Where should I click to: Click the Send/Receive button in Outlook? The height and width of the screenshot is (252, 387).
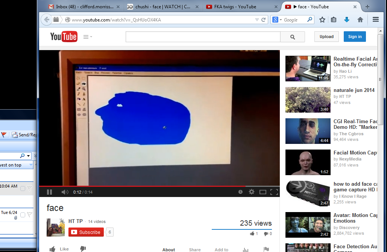(x=24, y=135)
